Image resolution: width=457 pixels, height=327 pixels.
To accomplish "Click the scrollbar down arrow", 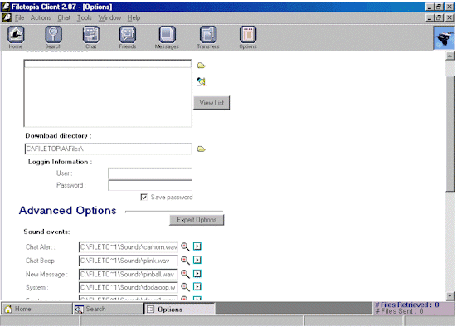I will tap(450, 296).
